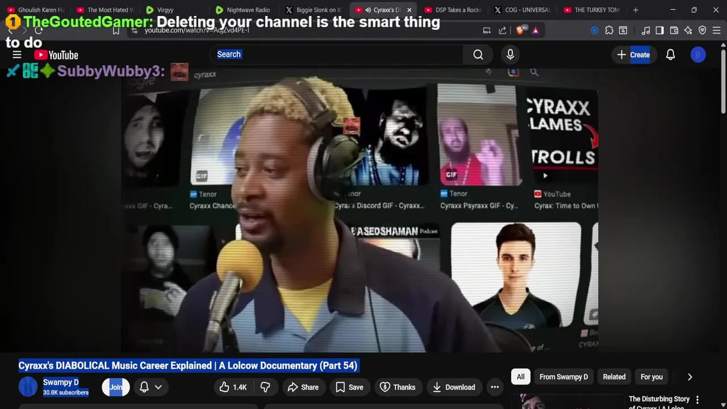The image size is (727, 409).
Task: Click the Cyraxx's DIABOLICAL Music Career video title
Action: coord(188,365)
